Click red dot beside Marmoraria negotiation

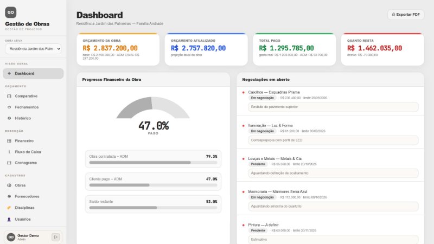click(x=243, y=192)
